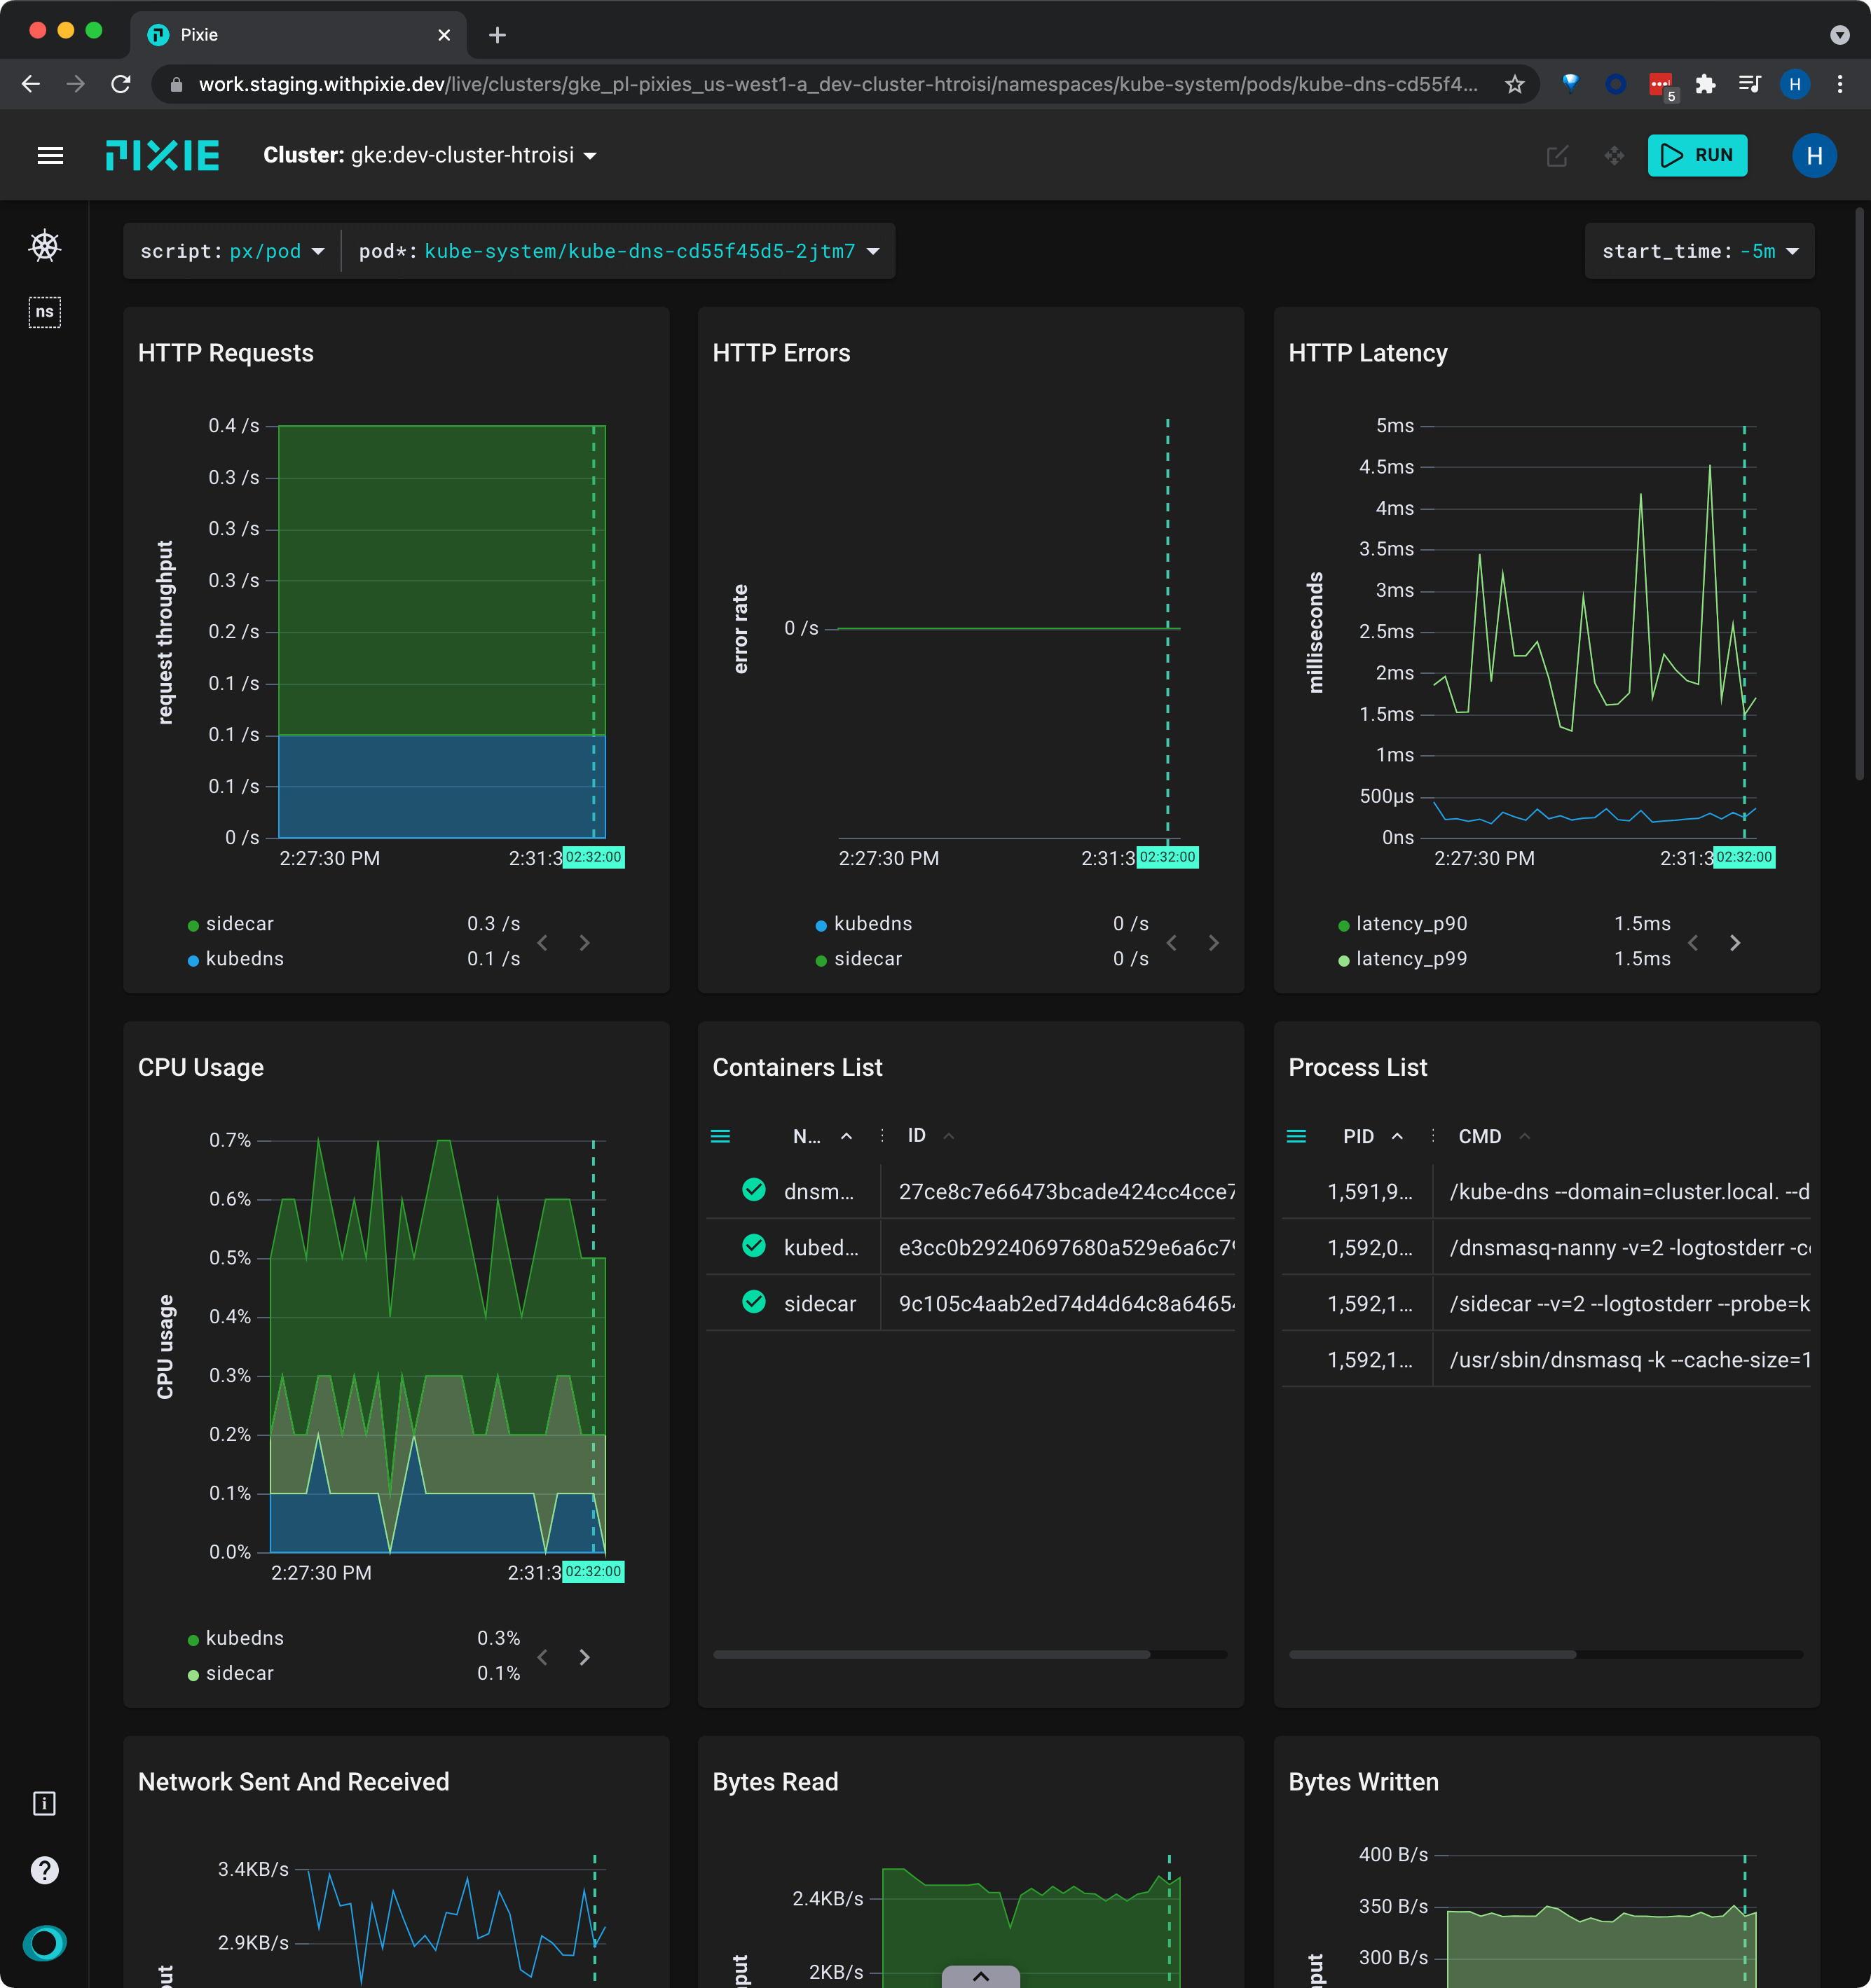The width and height of the screenshot is (1871, 1988).
Task: Click the Containers List horizontal scrollbar
Action: 931,1654
